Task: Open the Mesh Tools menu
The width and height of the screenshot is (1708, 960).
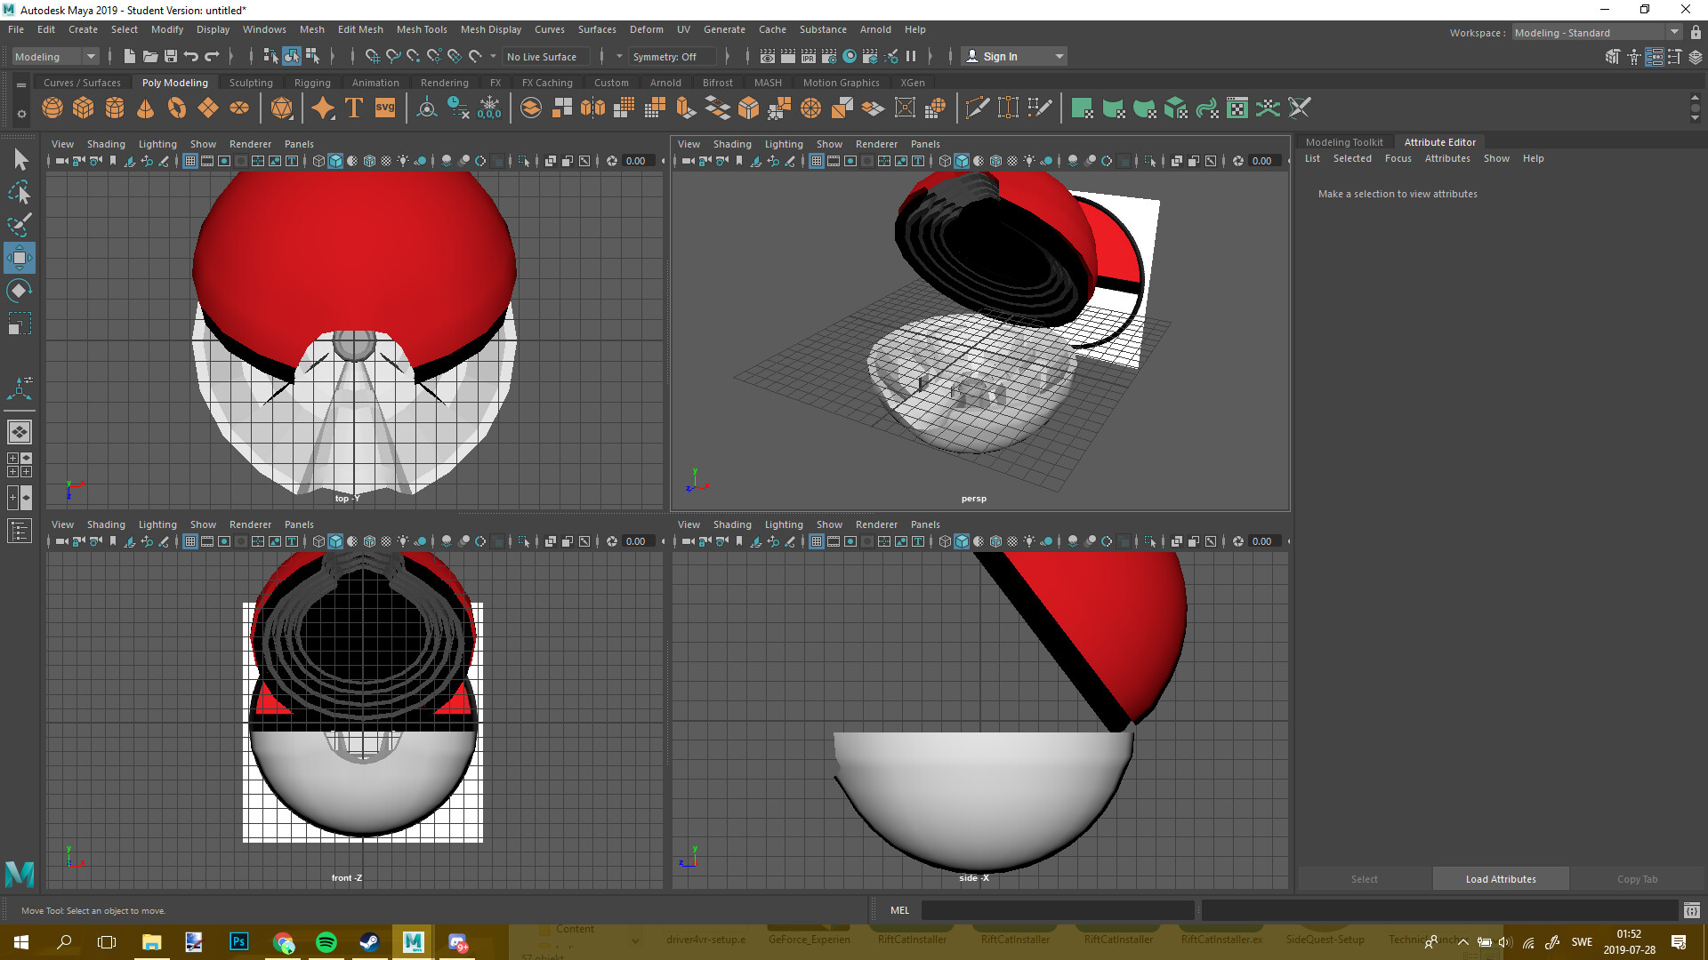Action: click(x=422, y=29)
